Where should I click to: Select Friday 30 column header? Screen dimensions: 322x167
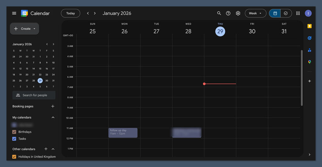point(252,31)
